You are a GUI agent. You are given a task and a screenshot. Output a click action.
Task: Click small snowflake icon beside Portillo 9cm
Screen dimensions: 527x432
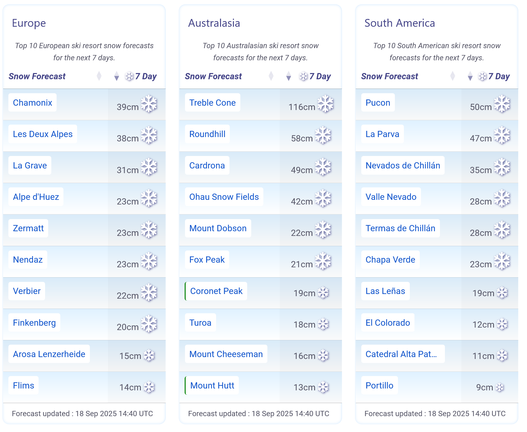click(x=499, y=387)
